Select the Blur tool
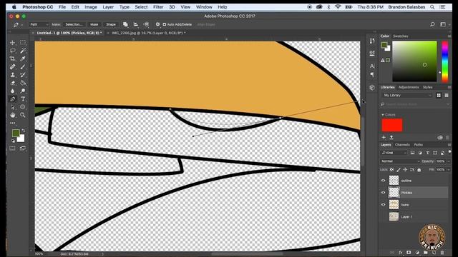 (13, 91)
